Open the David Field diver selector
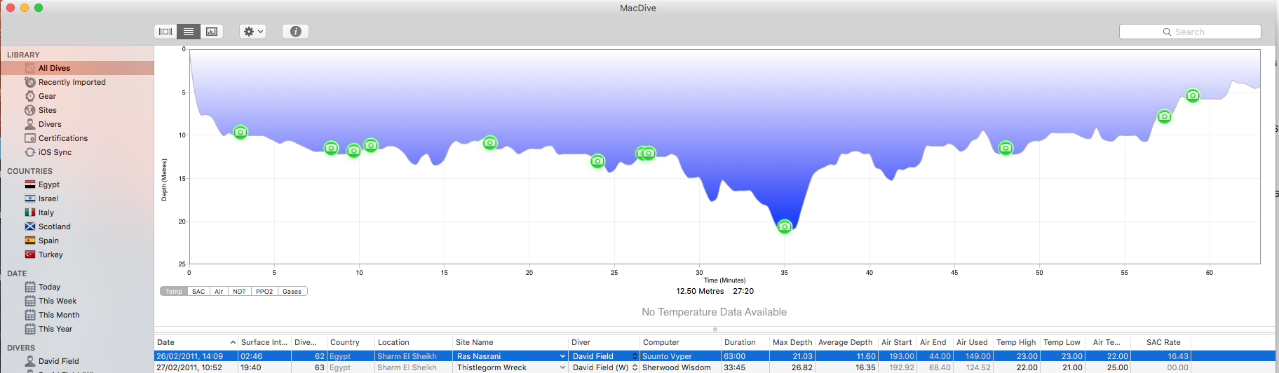1279x373 pixels. click(x=635, y=356)
